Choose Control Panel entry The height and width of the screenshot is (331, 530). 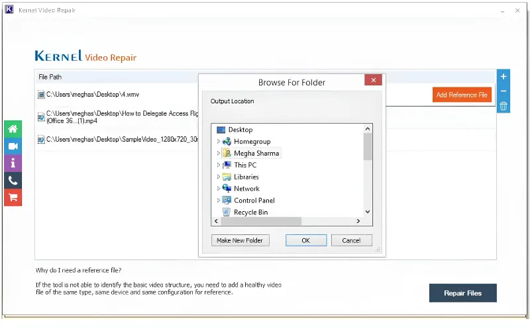tap(254, 201)
